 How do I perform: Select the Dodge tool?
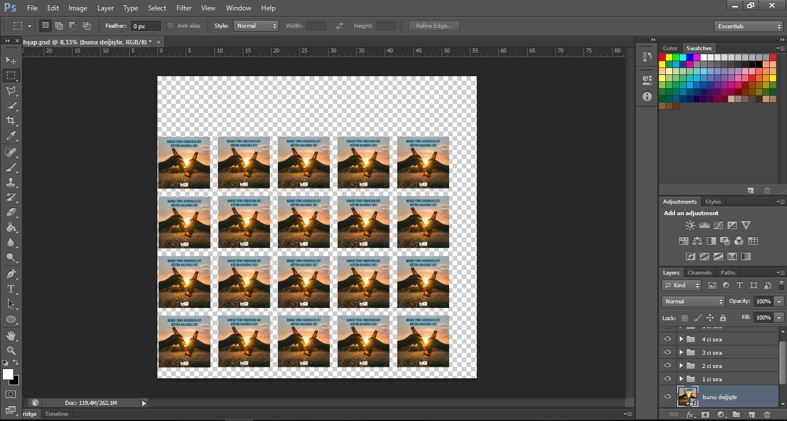pos(11,257)
